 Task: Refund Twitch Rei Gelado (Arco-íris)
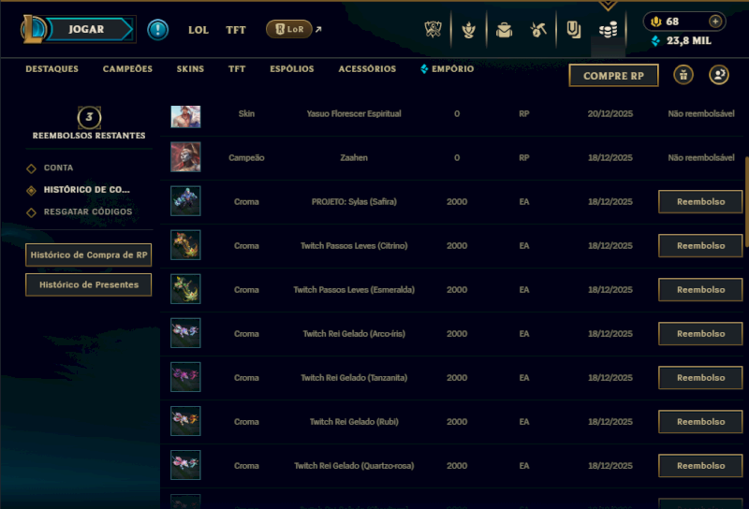pos(700,333)
